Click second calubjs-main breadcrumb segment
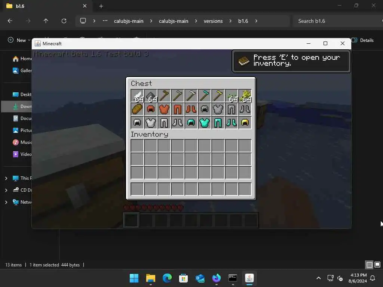This screenshot has height=287, width=383. (x=174, y=21)
